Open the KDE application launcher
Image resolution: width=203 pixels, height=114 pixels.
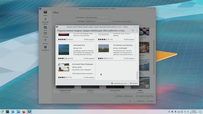[x=2, y=112]
